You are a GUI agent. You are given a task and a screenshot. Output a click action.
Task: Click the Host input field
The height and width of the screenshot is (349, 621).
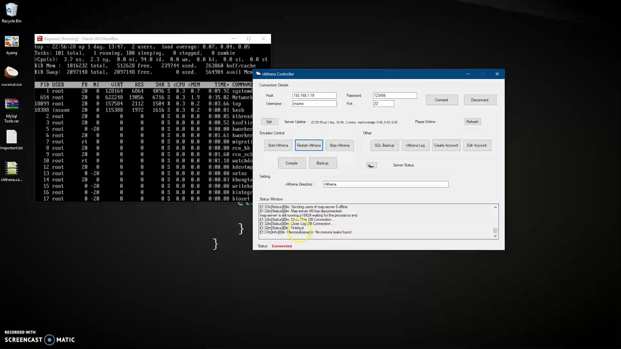click(x=314, y=95)
